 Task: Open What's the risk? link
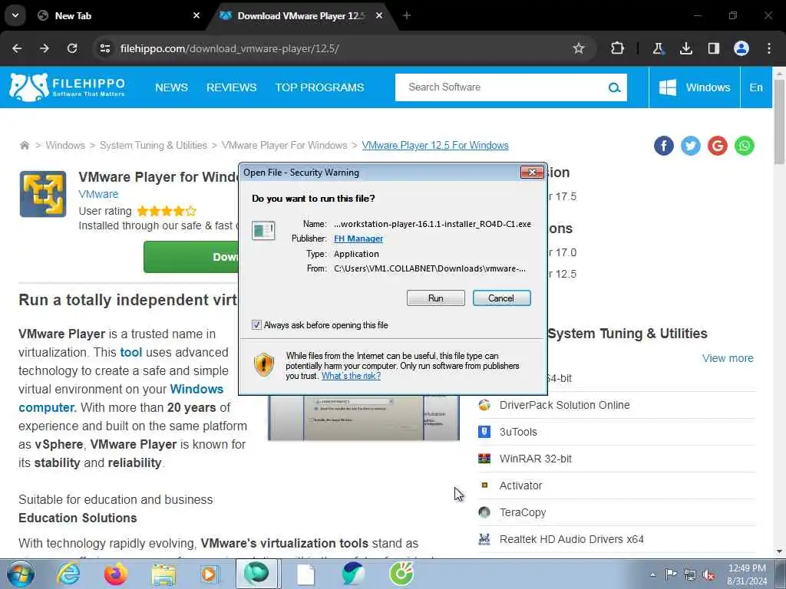[x=351, y=376]
